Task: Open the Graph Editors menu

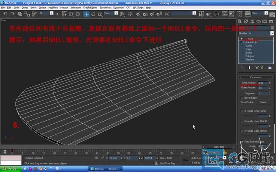Action: pos(90,8)
